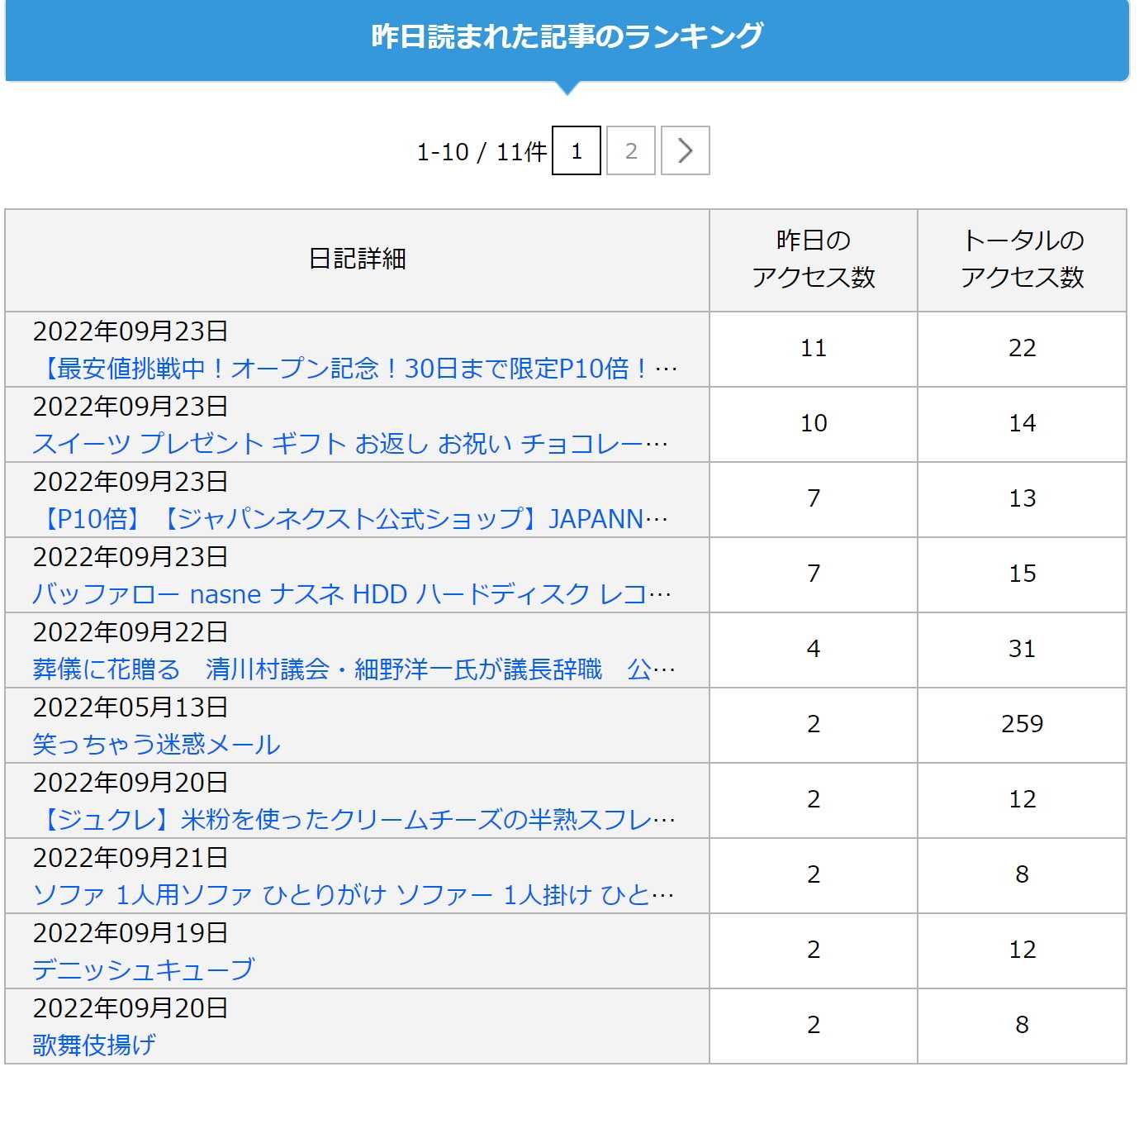Click the next page arrow icon
The image size is (1139, 1124).
pyautogui.click(x=685, y=150)
